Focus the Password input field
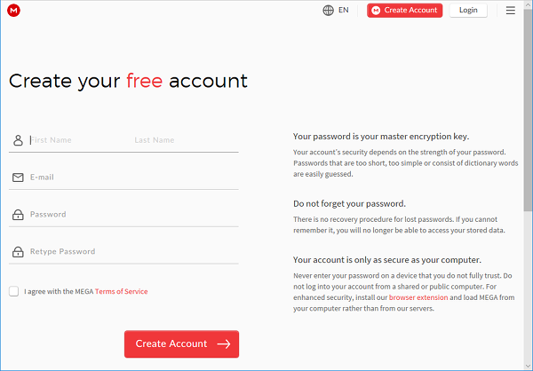The image size is (533, 371). (x=134, y=215)
